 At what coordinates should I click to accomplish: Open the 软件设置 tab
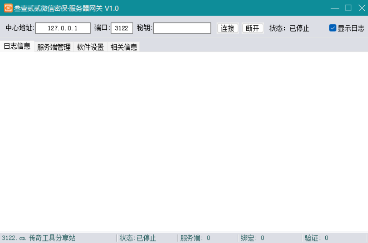(x=91, y=47)
